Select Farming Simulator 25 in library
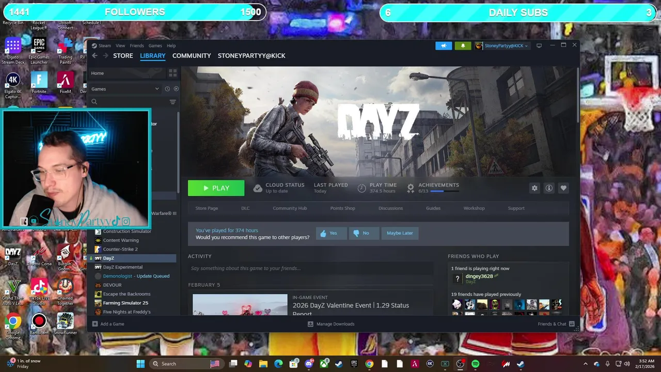The width and height of the screenshot is (661, 372). (x=125, y=303)
